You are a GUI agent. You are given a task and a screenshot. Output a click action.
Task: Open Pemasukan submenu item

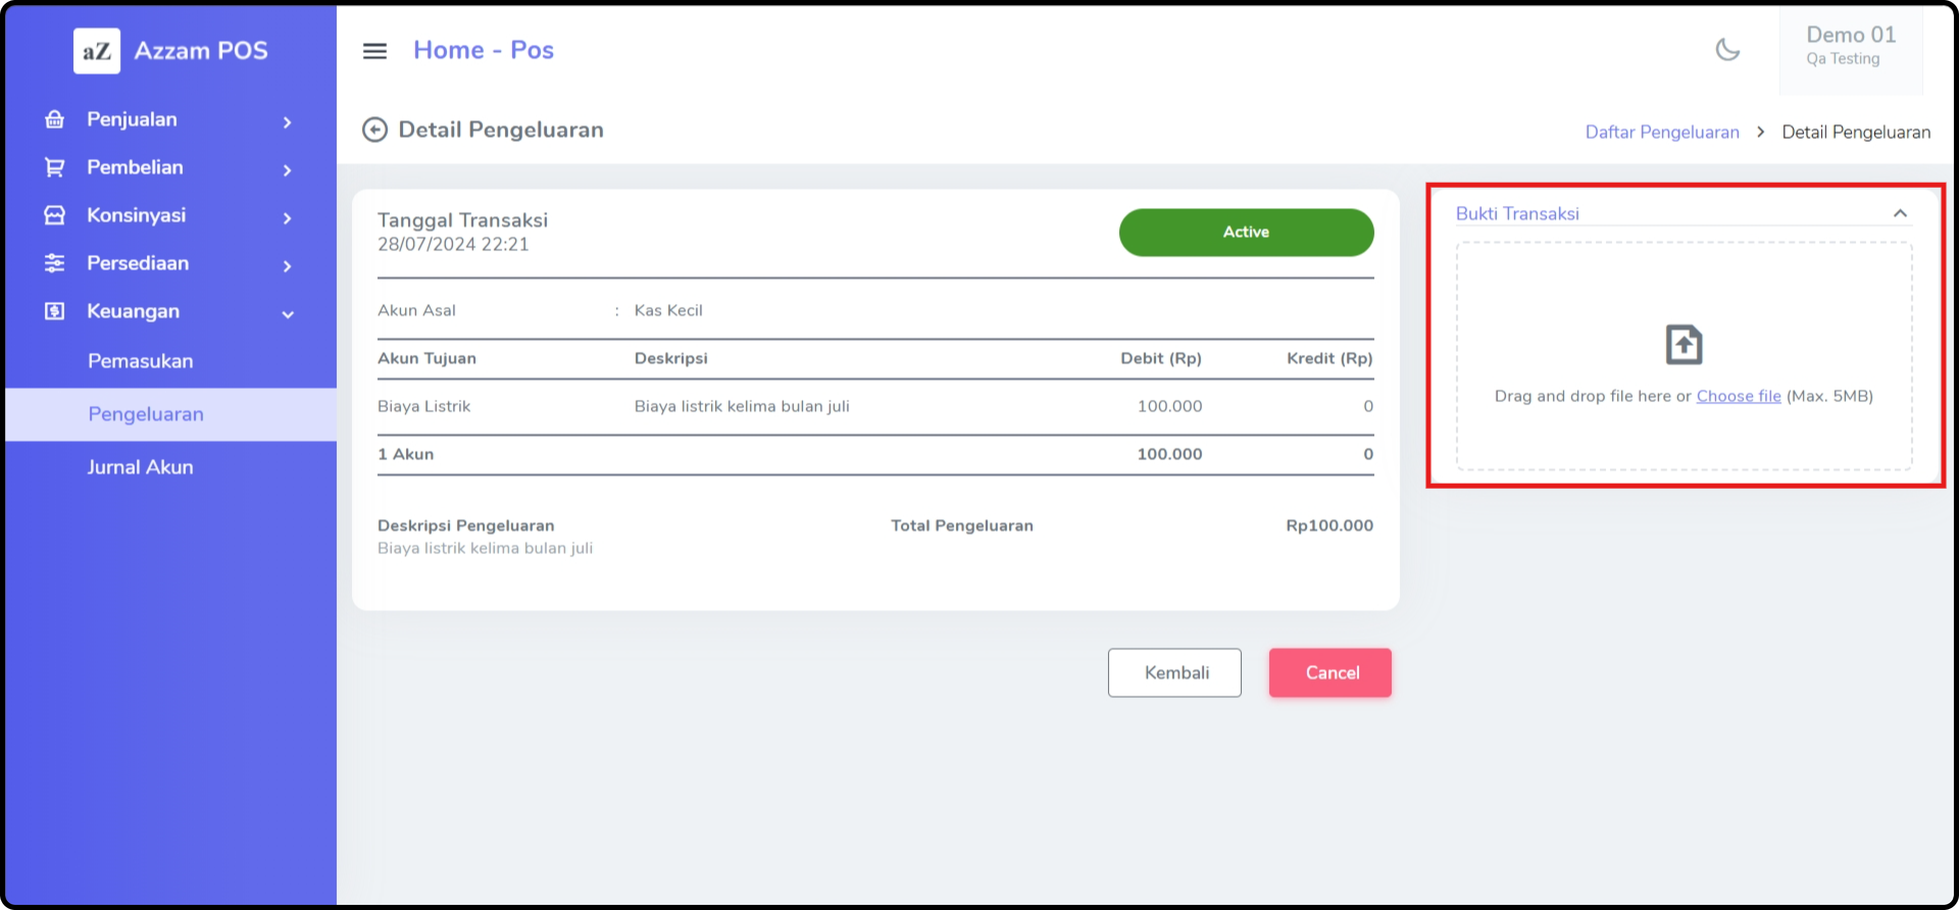tap(141, 361)
